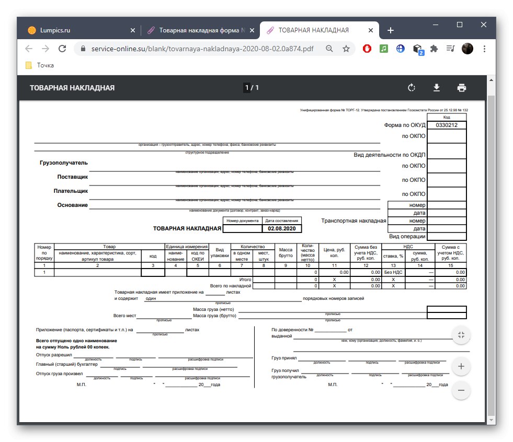Open Chrome's three-dot menu
Image resolution: width=513 pixels, height=442 pixels.
point(484,48)
